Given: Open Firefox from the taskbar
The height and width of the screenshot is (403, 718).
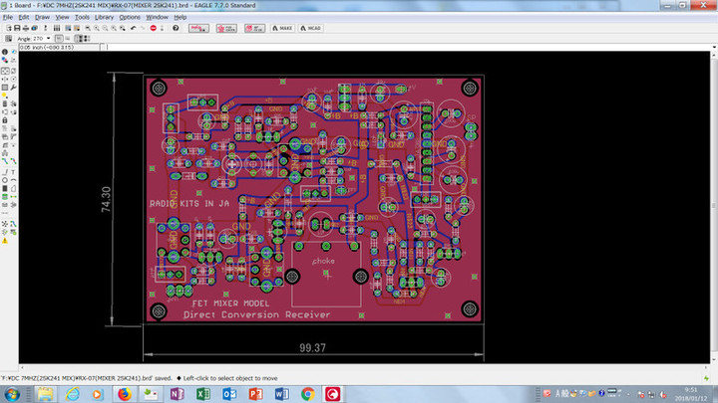Looking at the screenshot, I should coord(125,394).
